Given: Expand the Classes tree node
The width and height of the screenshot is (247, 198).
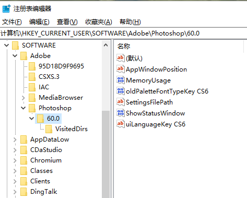Looking at the screenshot, I should pos(15,171).
